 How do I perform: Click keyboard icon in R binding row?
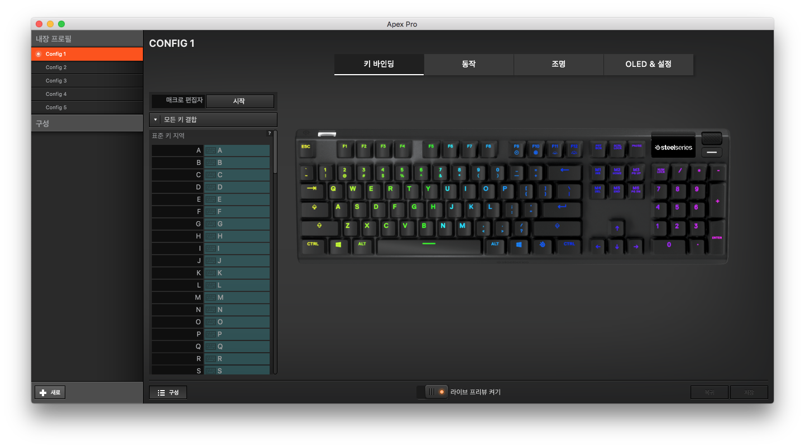210,359
